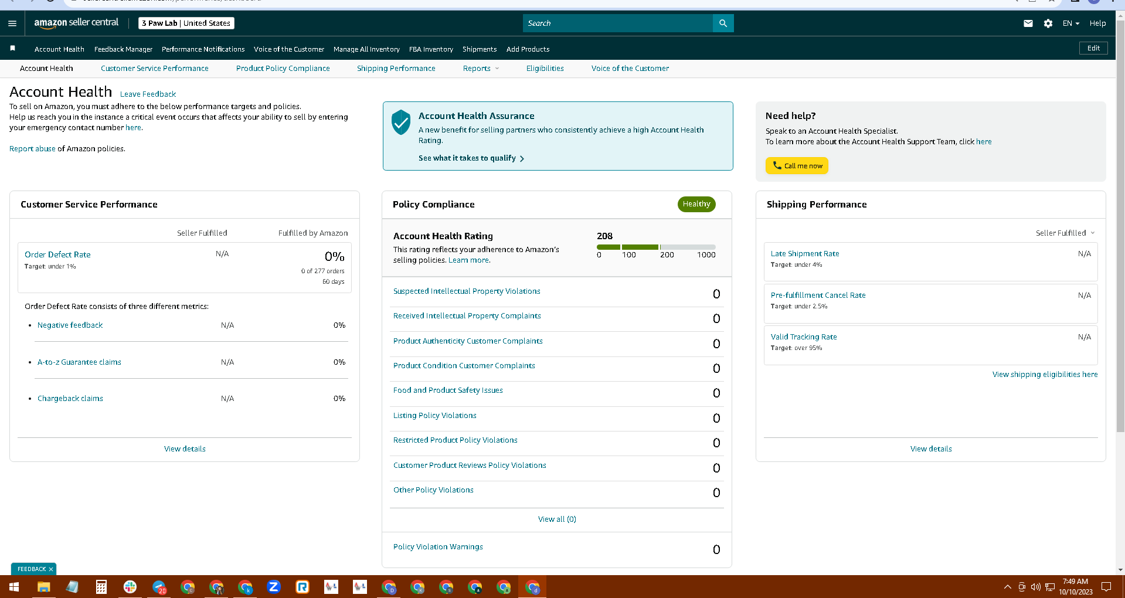Viewport: 1125px width, 598px height.
Task: Click the Report abuse link
Action: pyautogui.click(x=32, y=149)
